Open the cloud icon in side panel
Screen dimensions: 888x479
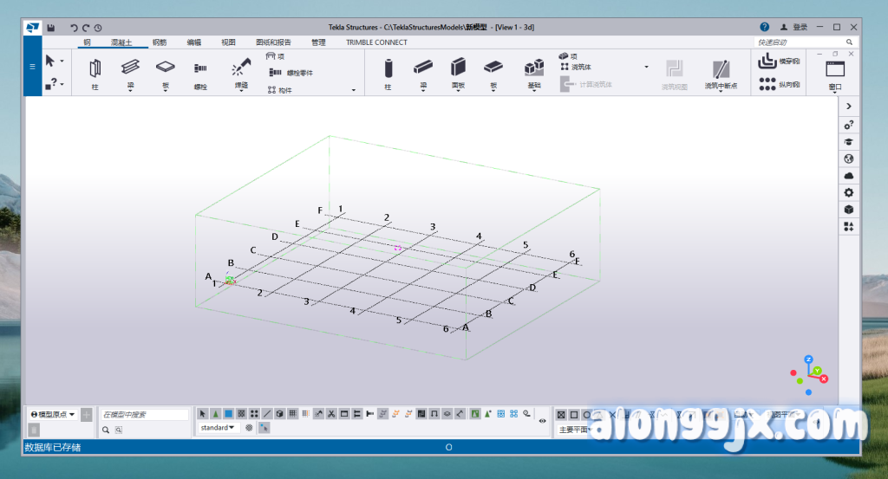tap(849, 176)
